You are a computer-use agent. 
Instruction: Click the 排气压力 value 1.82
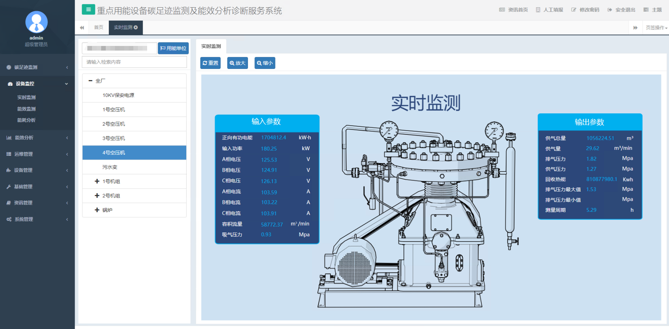tap(591, 159)
